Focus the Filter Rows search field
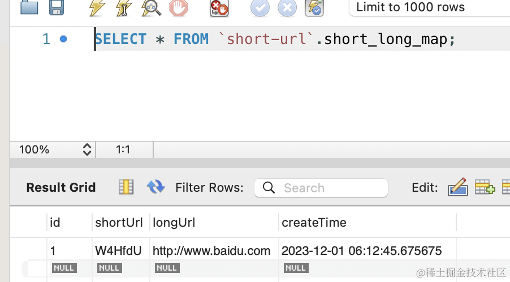 (321, 188)
